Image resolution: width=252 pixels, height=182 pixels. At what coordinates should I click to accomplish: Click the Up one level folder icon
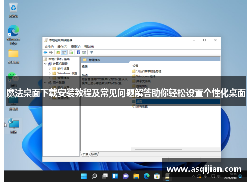(58, 53)
